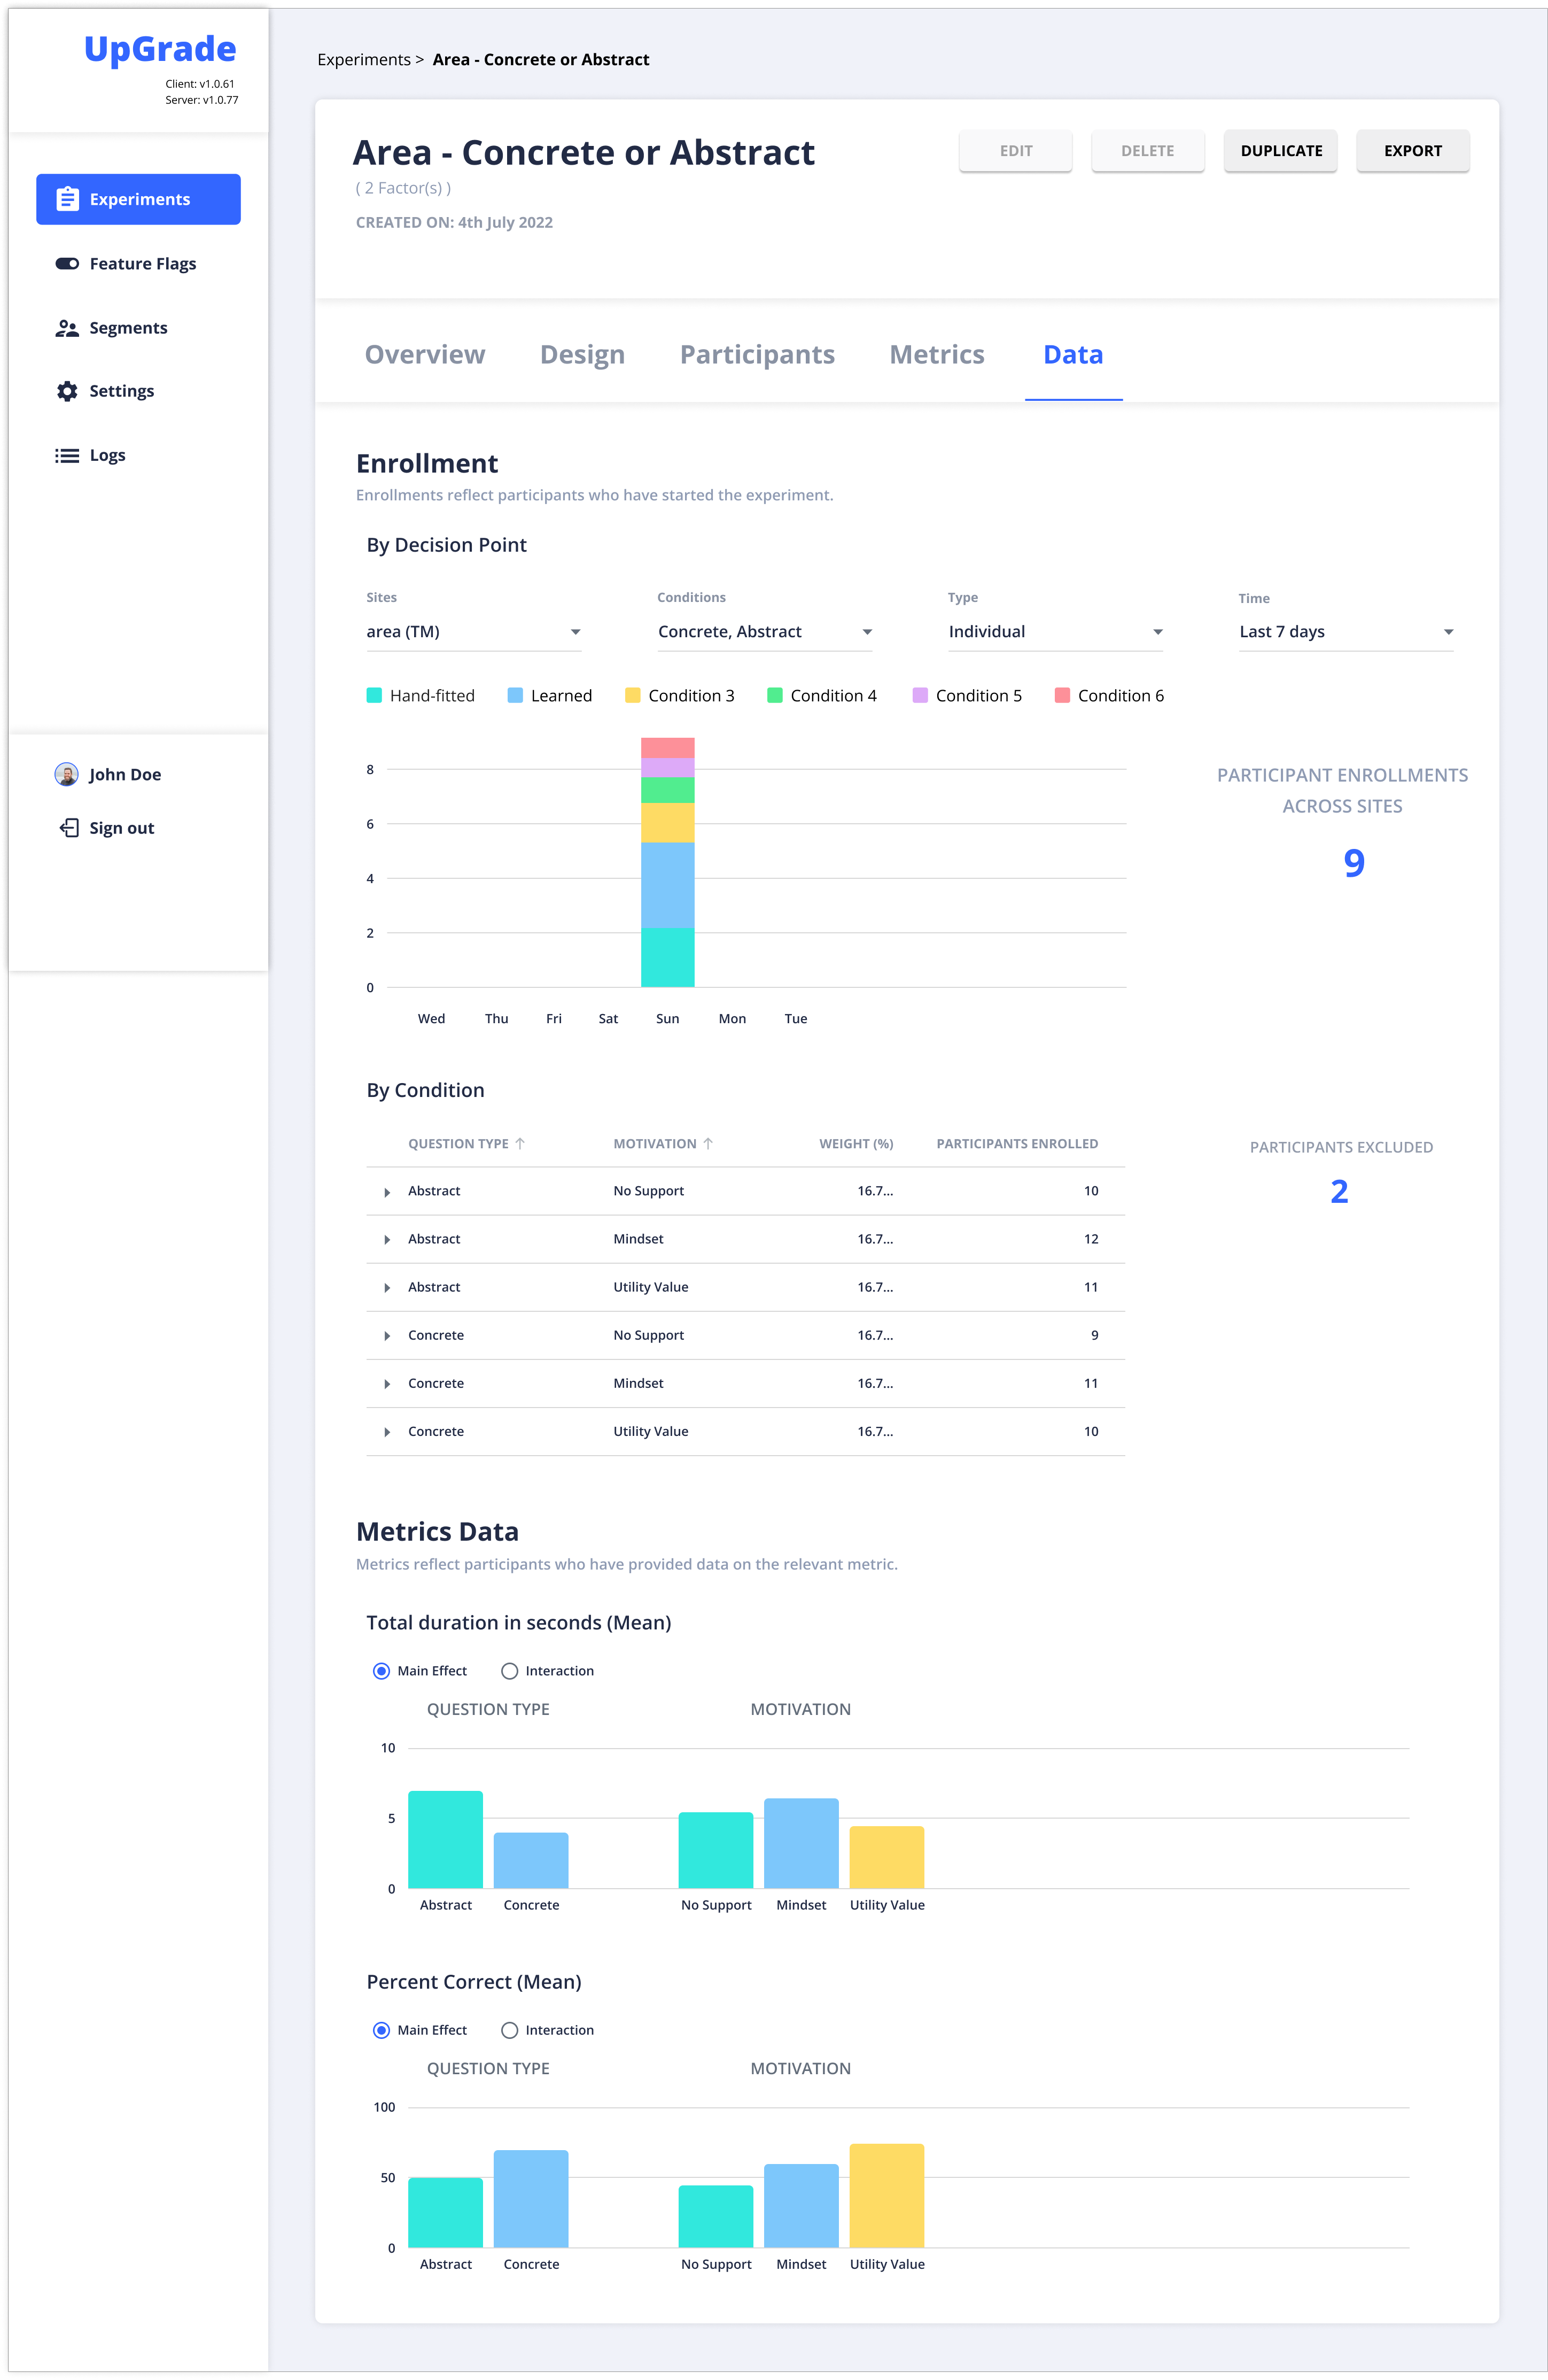Screen dimensions: 1548x2380
Task: Click the EXPORT button
Action: (1412, 150)
